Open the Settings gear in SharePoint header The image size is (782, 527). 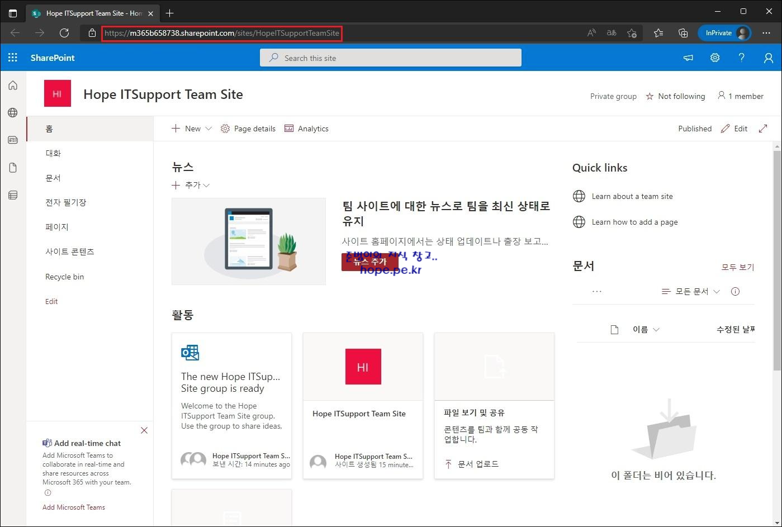(715, 58)
